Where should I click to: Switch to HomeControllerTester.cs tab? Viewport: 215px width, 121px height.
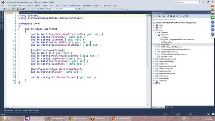[29, 13]
